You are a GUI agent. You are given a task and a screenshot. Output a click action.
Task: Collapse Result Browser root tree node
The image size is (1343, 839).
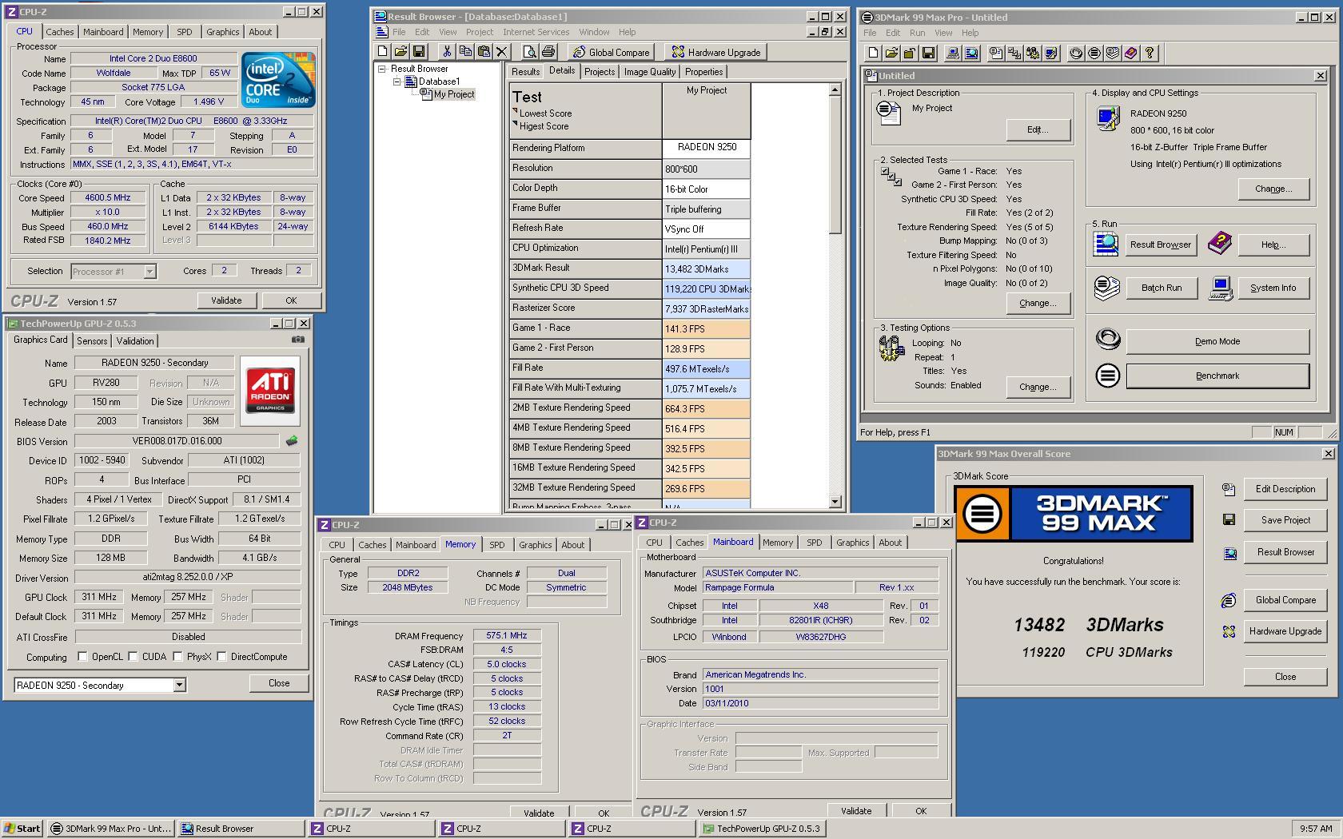tap(382, 69)
